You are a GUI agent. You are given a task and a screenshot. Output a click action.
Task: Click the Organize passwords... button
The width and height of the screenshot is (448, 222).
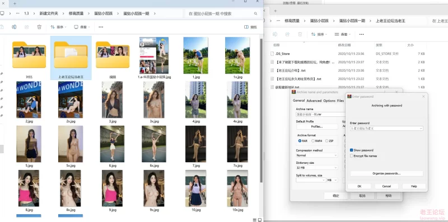click(x=386, y=173)
